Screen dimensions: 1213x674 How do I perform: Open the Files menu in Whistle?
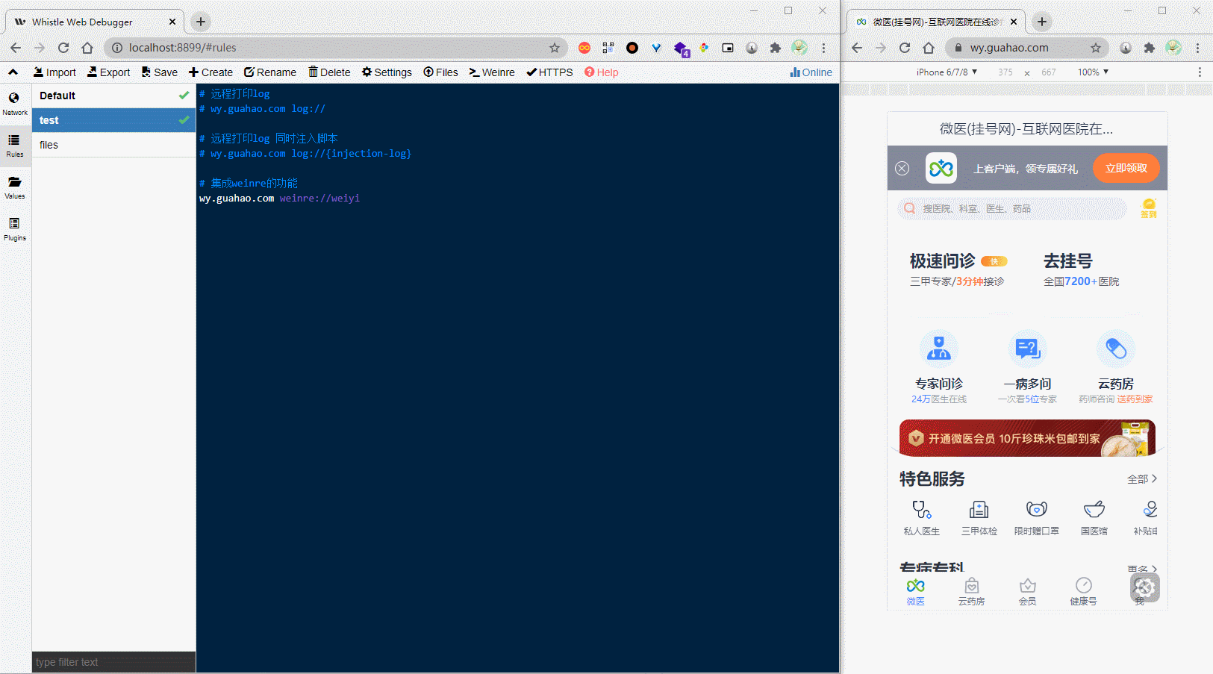click(x=440, y=72)
